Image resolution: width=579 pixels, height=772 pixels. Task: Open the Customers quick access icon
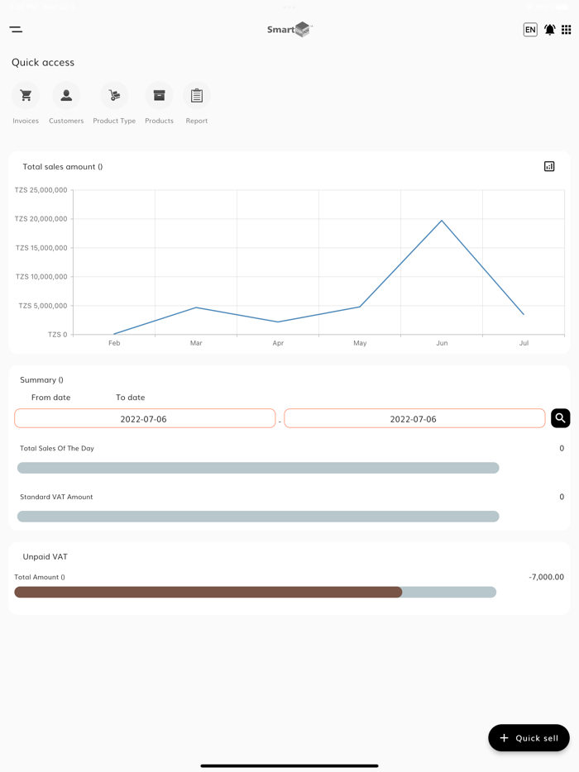click(x=66, y=96)
